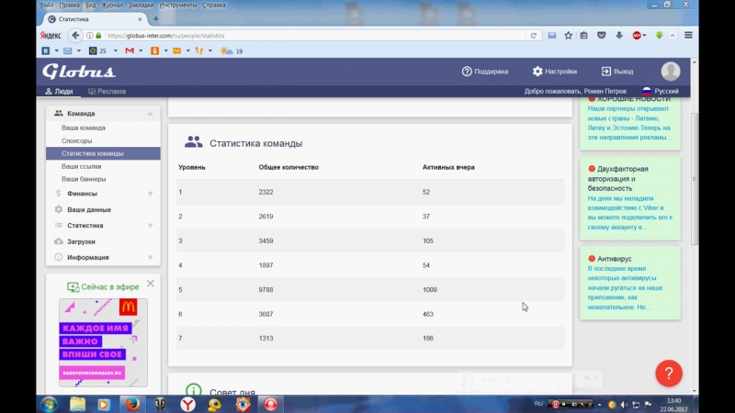Open Ваша команда sidebar item
The height and width of the screenshot is (413, 735).
click(84, 128)
